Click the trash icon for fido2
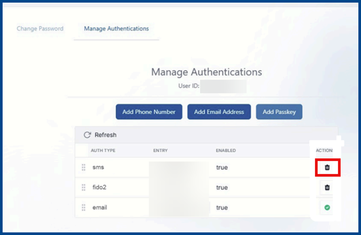This screenshot has width=361, height=235. point(327,188)
